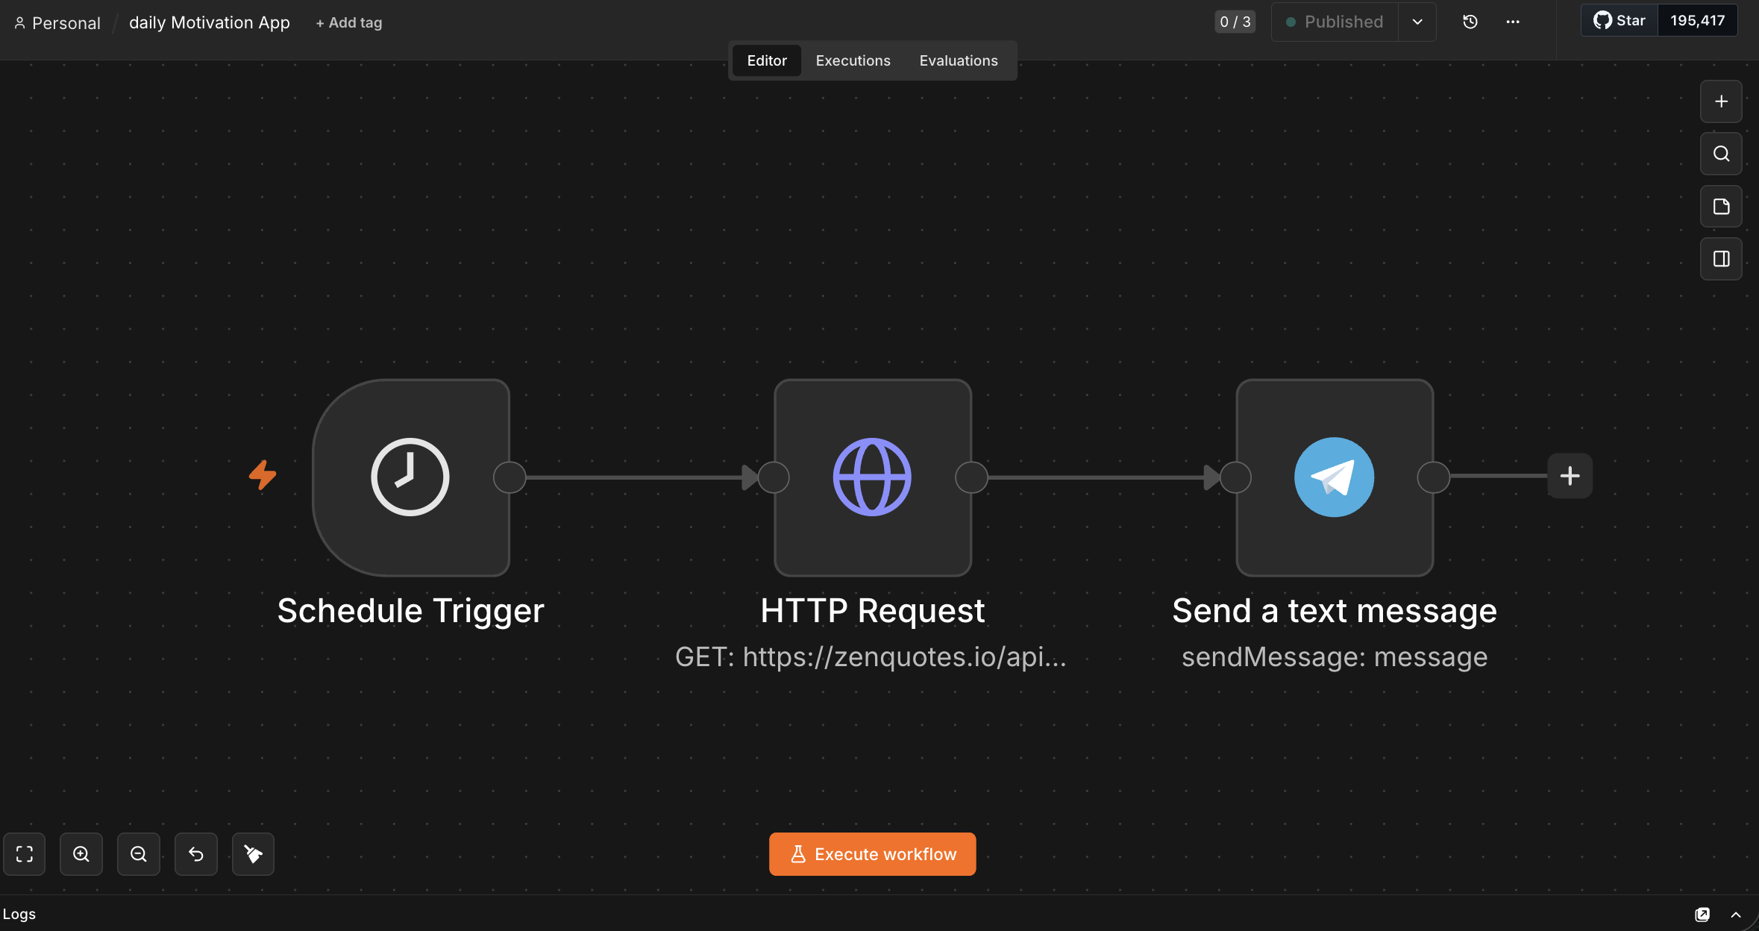
Task: Click the Telegram node input connector
Action: [1235, 477]
